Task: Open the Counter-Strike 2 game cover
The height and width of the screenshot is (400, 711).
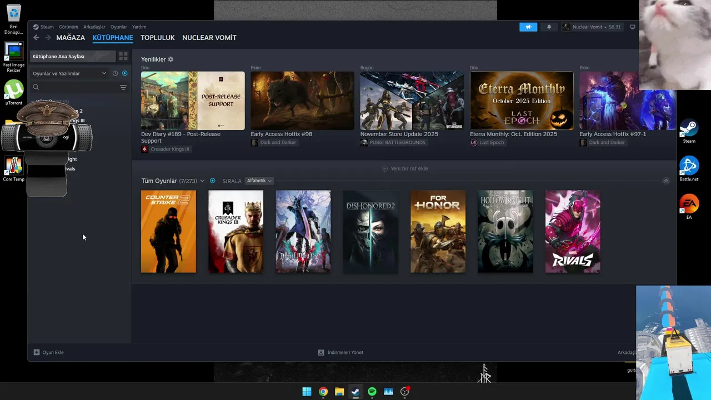Action: click(x=168, y=232)
